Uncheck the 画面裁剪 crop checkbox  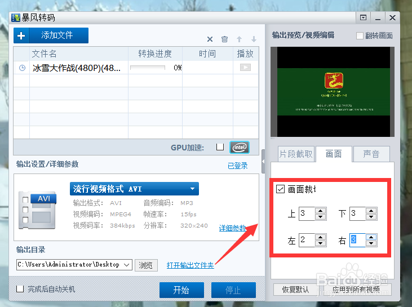[280, 189]
